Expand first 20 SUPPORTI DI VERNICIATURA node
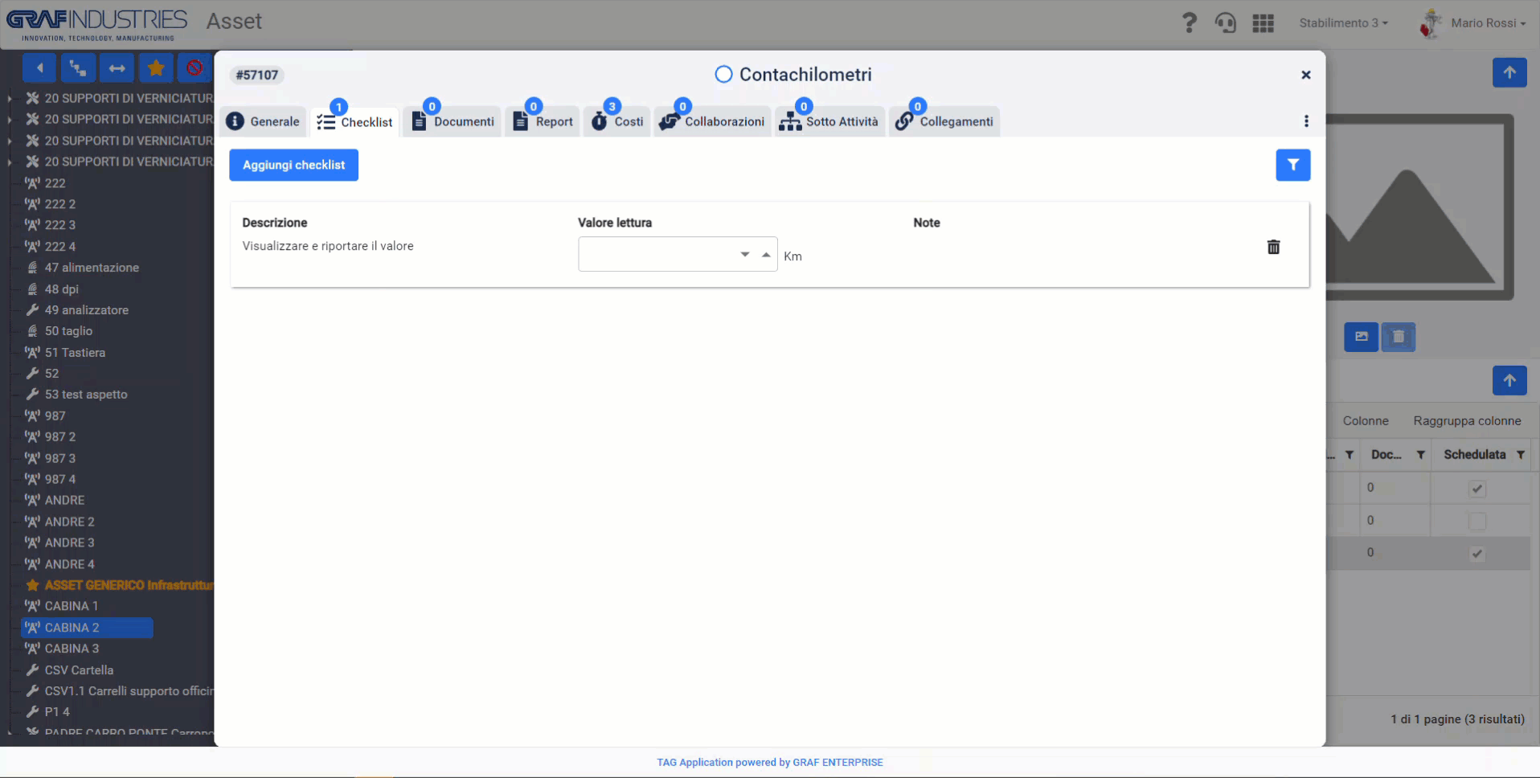 click(10, 98)
